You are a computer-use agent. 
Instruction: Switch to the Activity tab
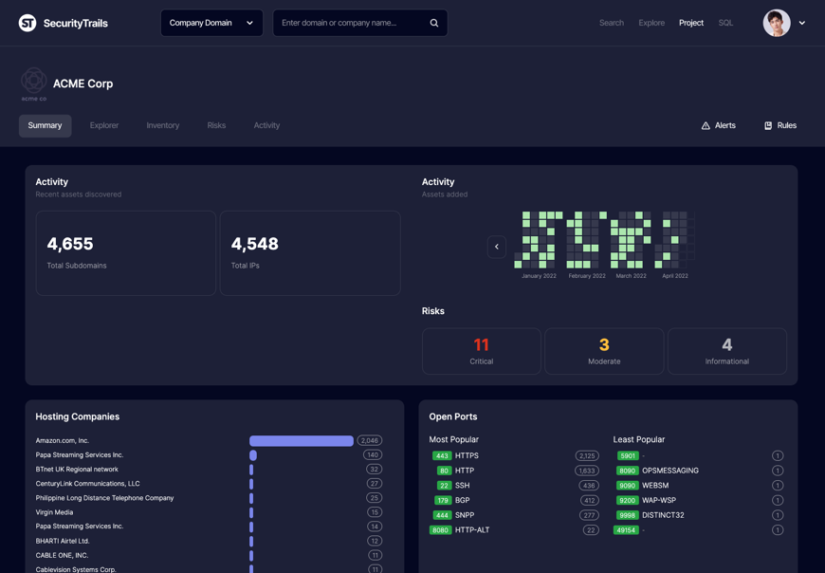pyautogui.click(x=266, y=125)
